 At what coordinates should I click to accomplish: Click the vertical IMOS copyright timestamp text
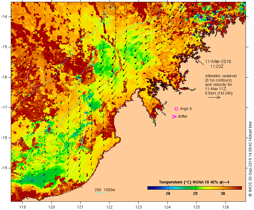coord(250,159)
